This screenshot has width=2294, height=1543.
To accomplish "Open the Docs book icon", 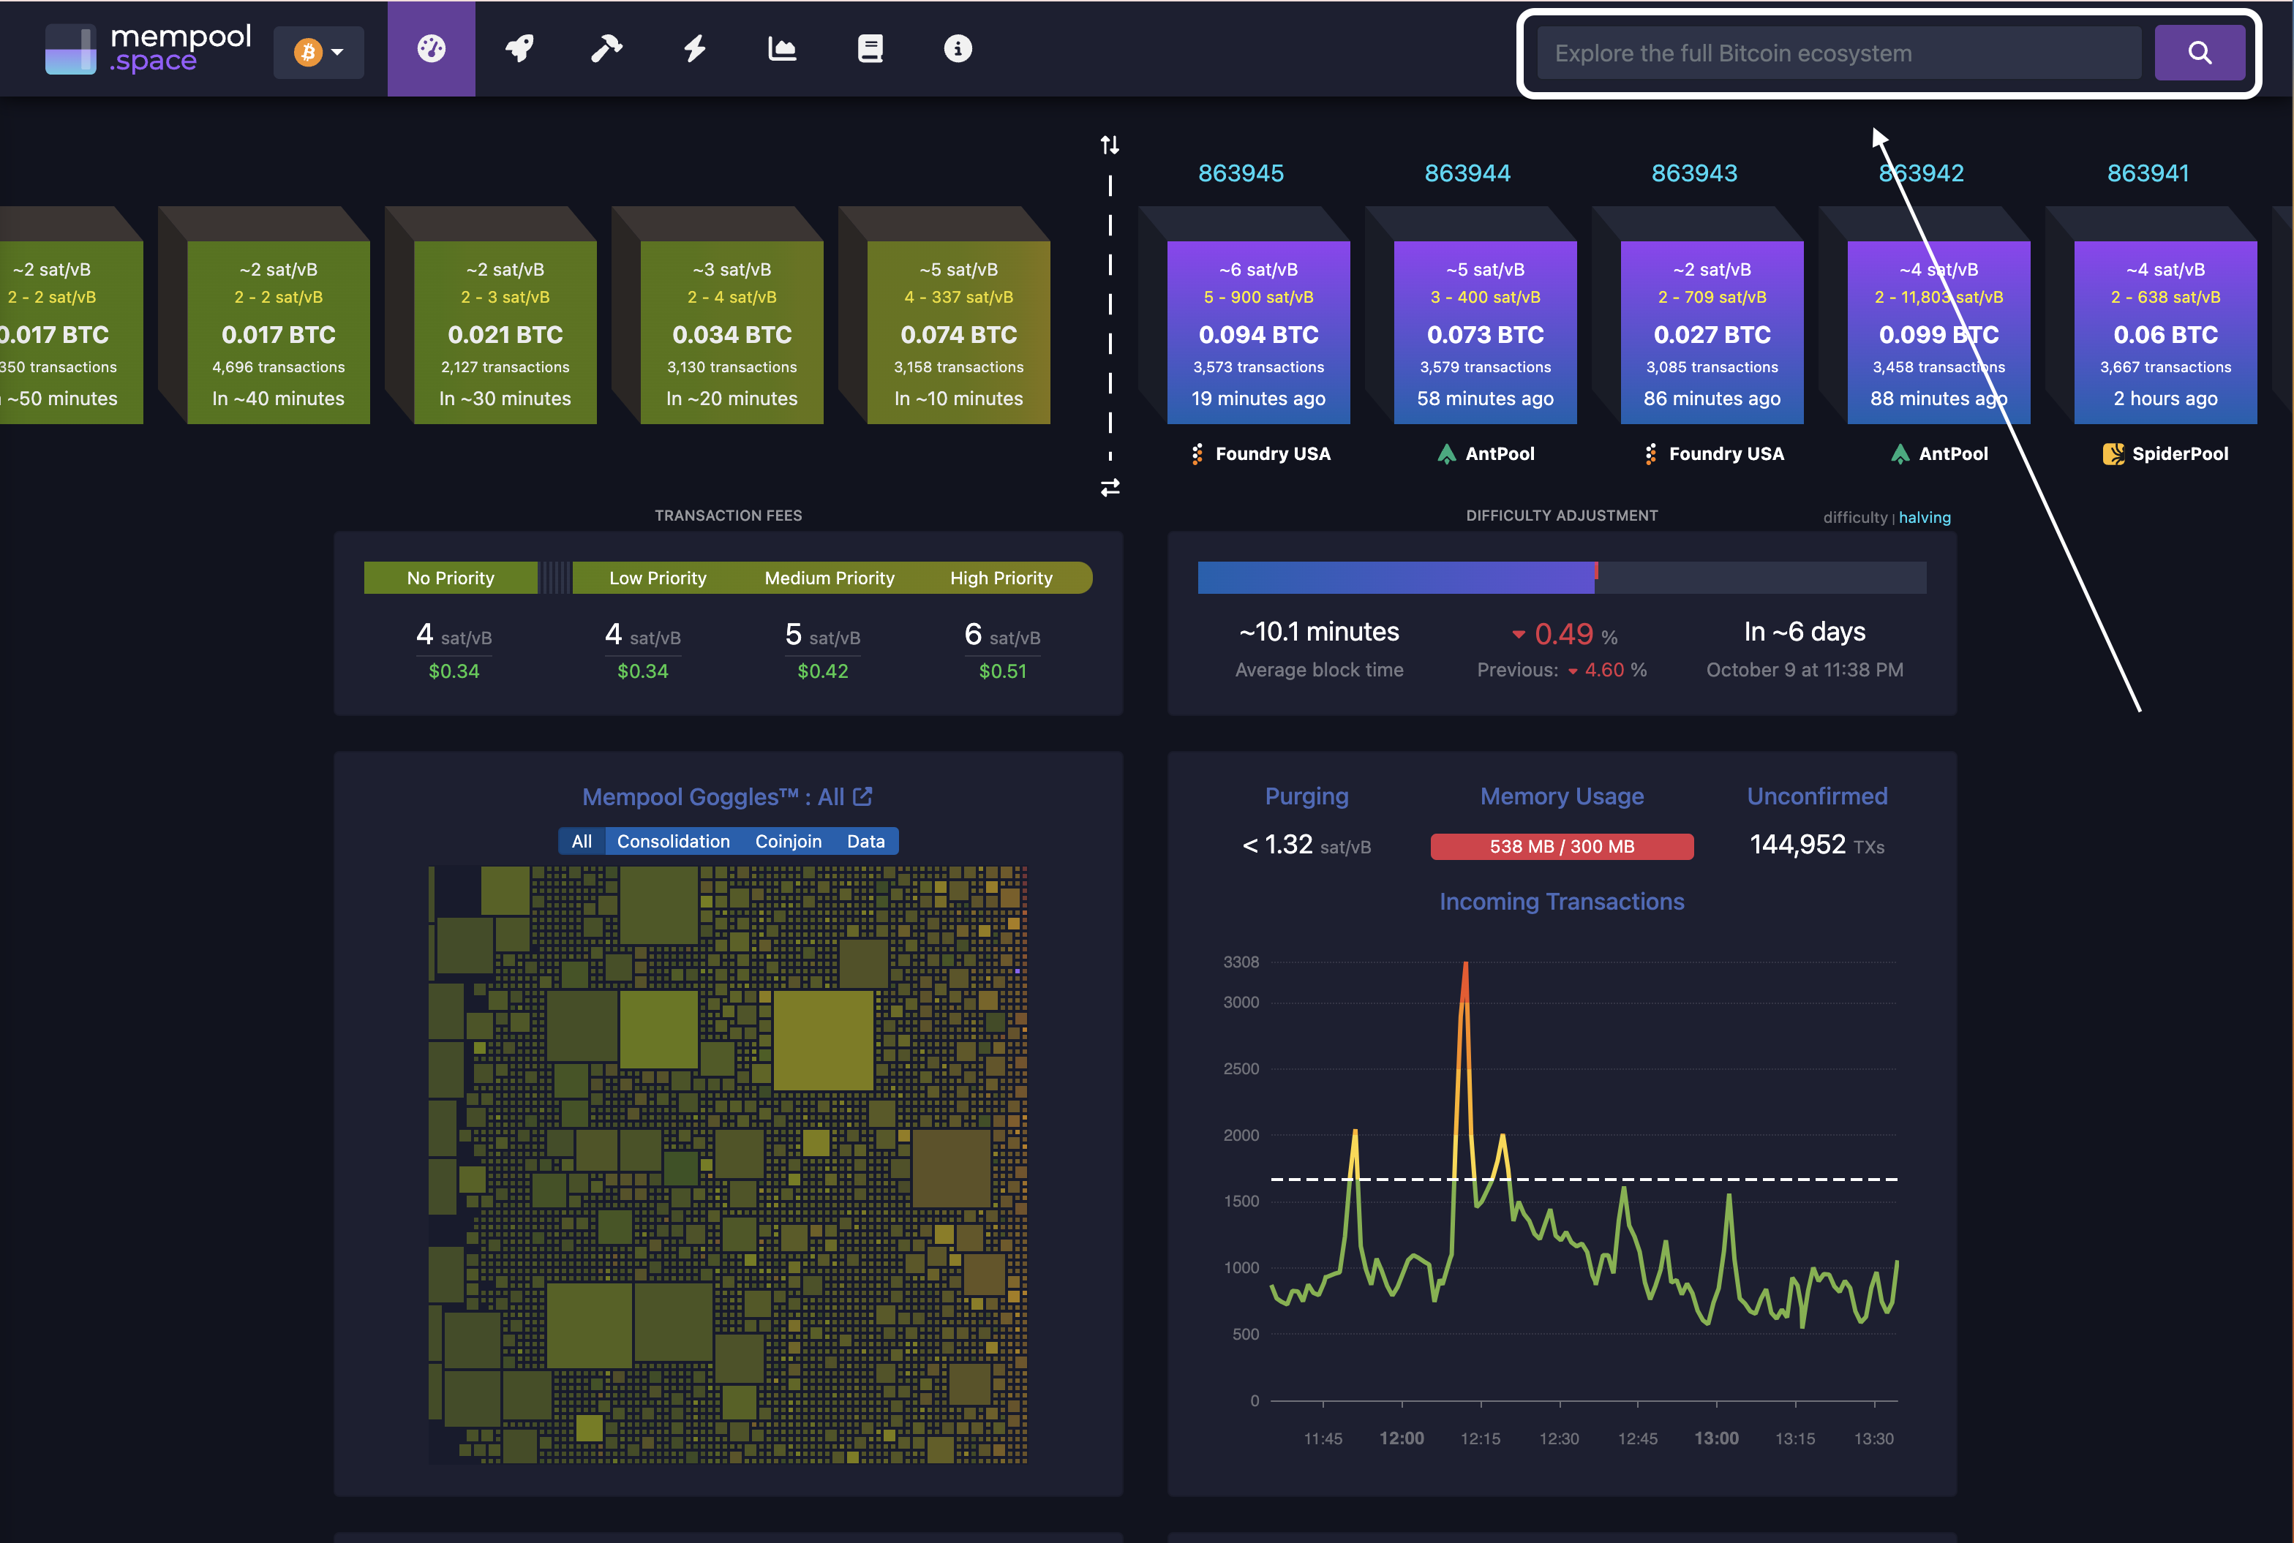I will click(870, 48).
